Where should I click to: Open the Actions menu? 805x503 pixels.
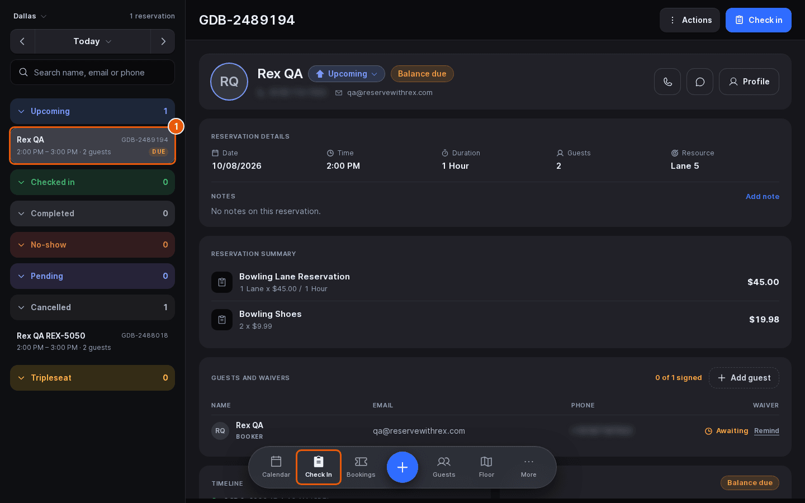click(690, 20)
